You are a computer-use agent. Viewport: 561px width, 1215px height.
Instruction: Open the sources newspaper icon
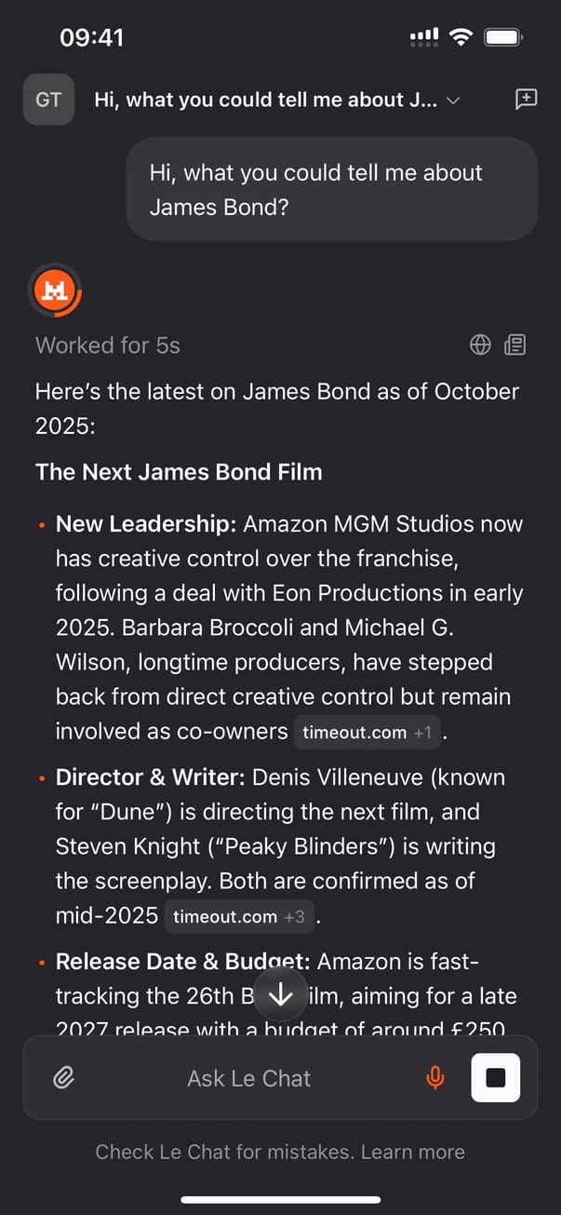(514, 345)
